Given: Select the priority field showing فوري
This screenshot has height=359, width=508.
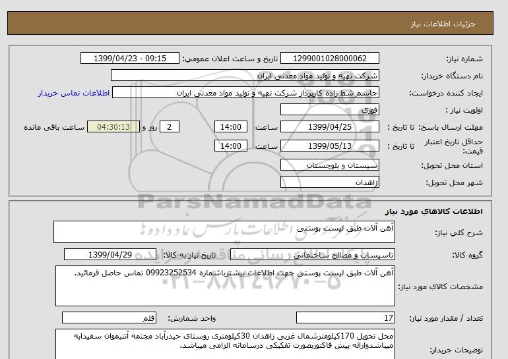Looking at the screenshot, I should [329, 109].
